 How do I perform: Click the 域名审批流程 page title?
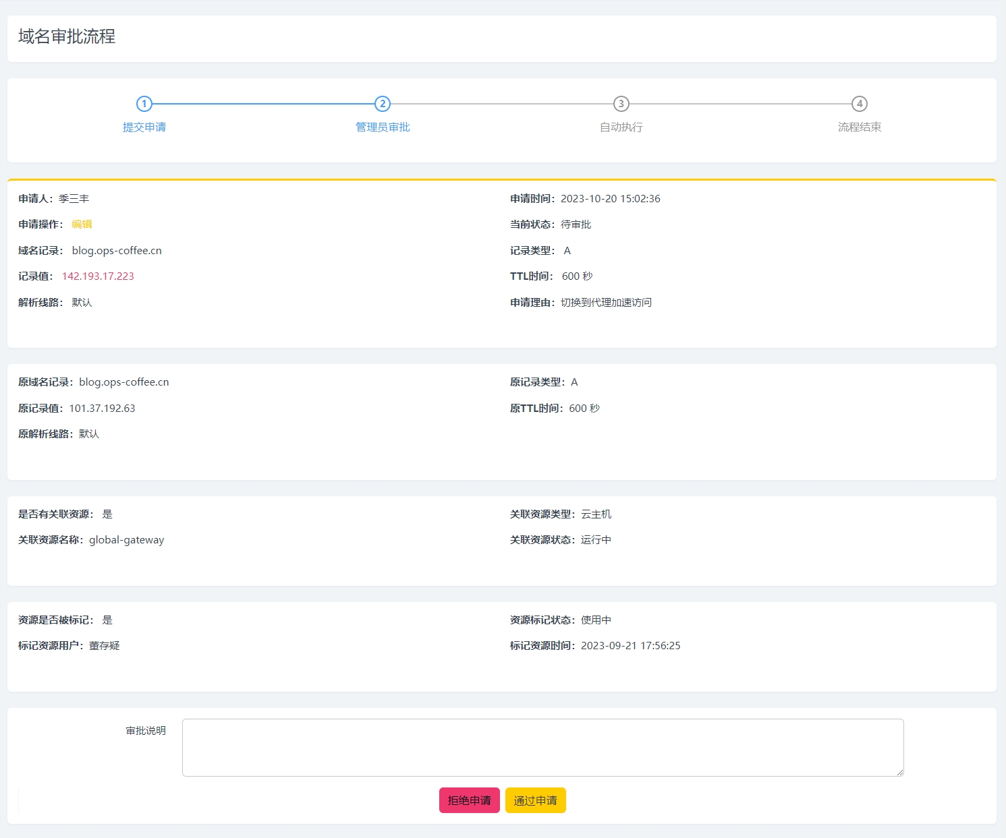67,36
